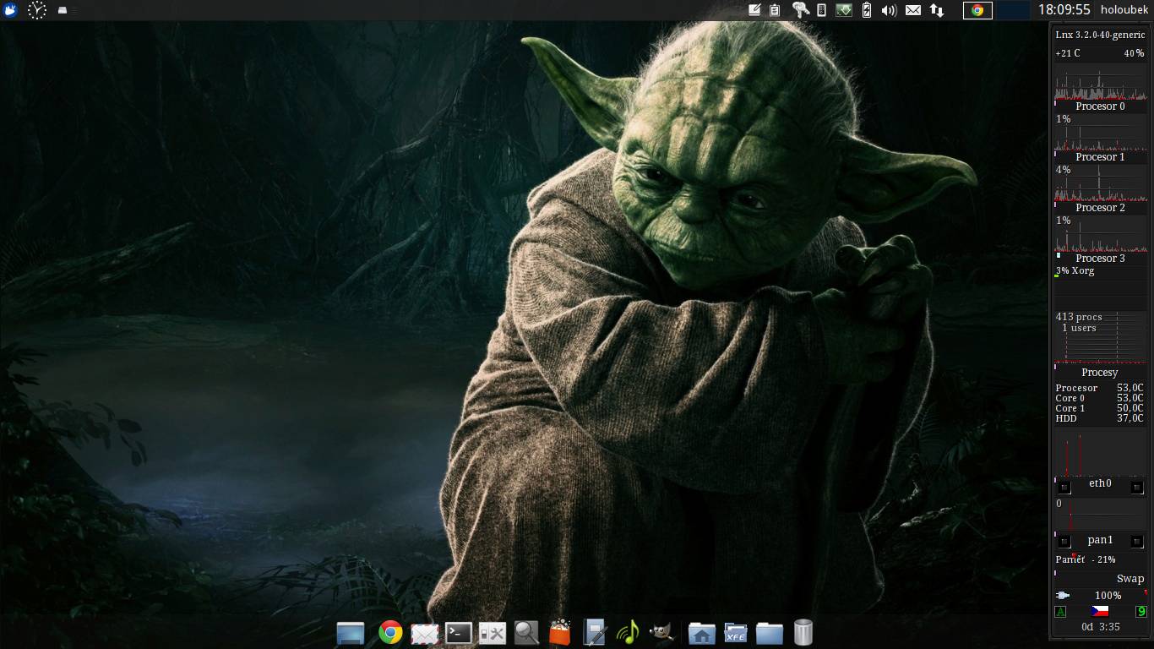Switch to Chrome workspace in pager
Viewport: 1154px width, 649px height.
(x=977, y=10)
